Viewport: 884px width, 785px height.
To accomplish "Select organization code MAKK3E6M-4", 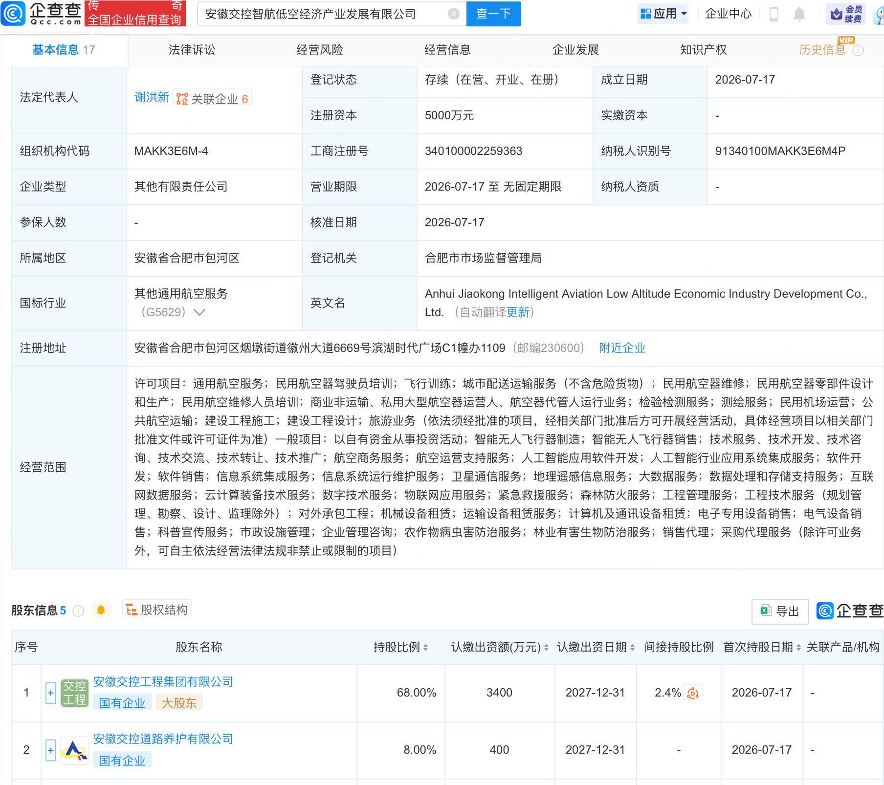I will 171,151.
